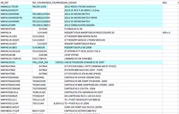Image resolution: width=179 pixels, height=114 pixels.
Task: Click the MAPA8031405/C reference cell
Action: [x=16, y=107]
